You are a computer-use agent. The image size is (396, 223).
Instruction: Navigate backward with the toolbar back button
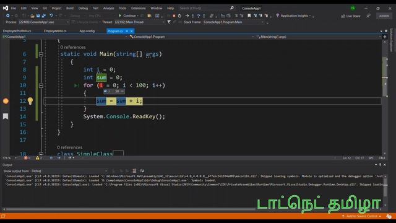[x=7, y=15]
